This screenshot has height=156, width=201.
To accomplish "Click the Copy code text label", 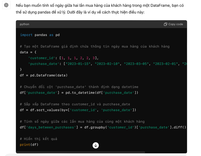I will tap(176, 24).
